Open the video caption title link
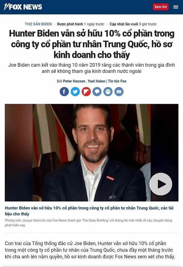This screenshot has width=183, height=267. coord(89,211)
